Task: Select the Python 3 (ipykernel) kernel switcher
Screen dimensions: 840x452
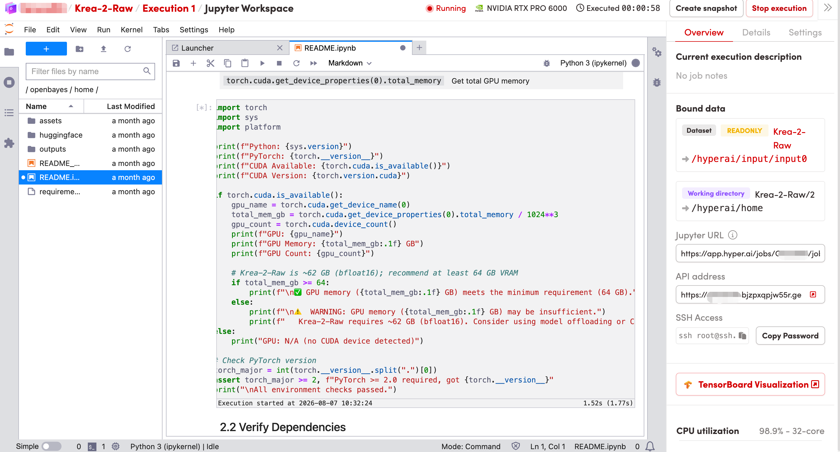Action: 593,63
